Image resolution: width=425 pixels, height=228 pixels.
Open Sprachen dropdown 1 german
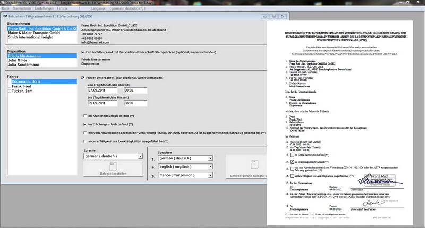point(185,158)
